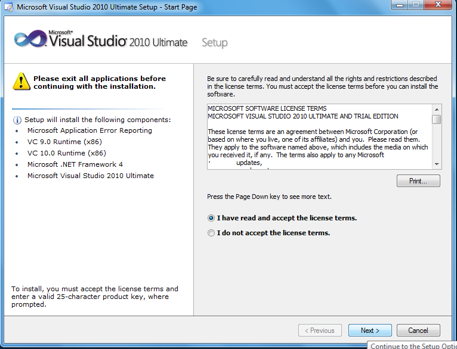Click the Cancel button
This screenshot has width=457, height=349.
tap(418, 331)
